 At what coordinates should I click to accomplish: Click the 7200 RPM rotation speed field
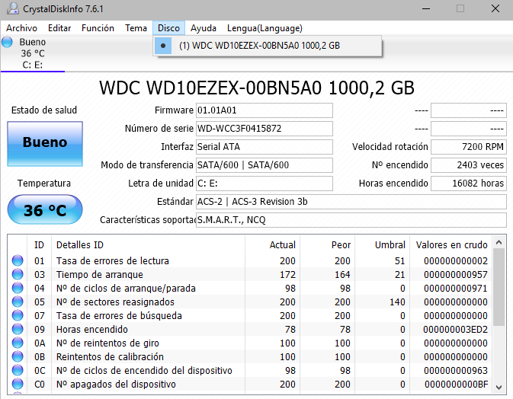click(x=469, y=147)
